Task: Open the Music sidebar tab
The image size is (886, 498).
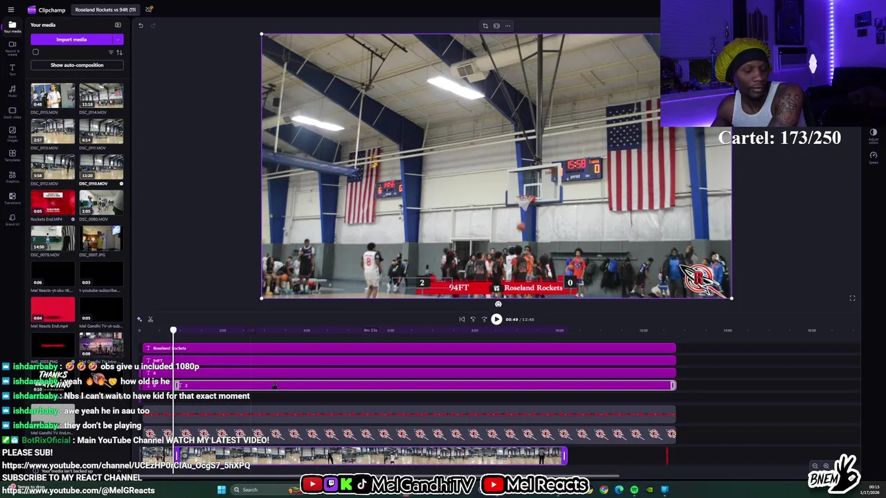Action: 12,91
